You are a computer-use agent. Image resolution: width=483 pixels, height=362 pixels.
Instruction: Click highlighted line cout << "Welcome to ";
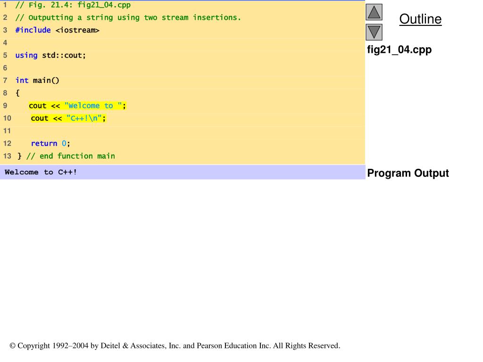[77, 106]
